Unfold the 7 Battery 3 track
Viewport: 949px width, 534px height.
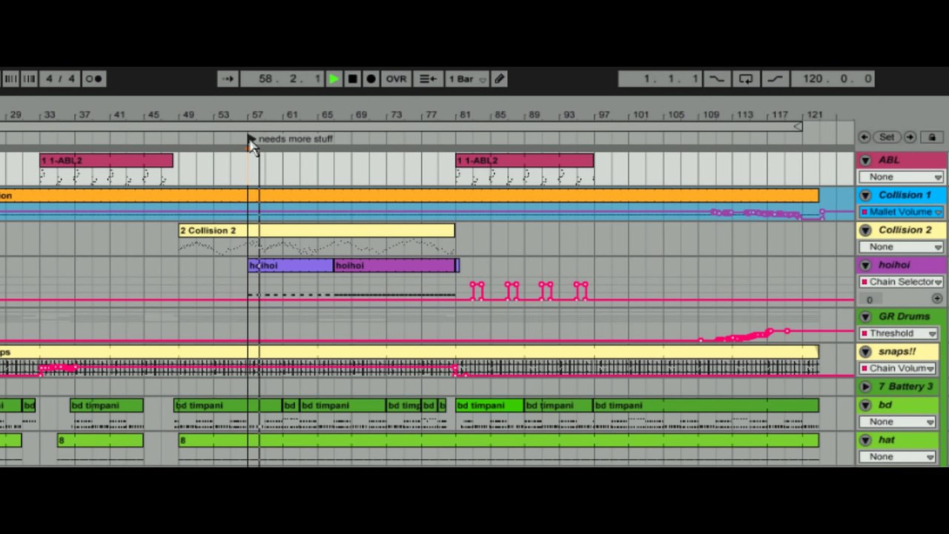point(865,386)
